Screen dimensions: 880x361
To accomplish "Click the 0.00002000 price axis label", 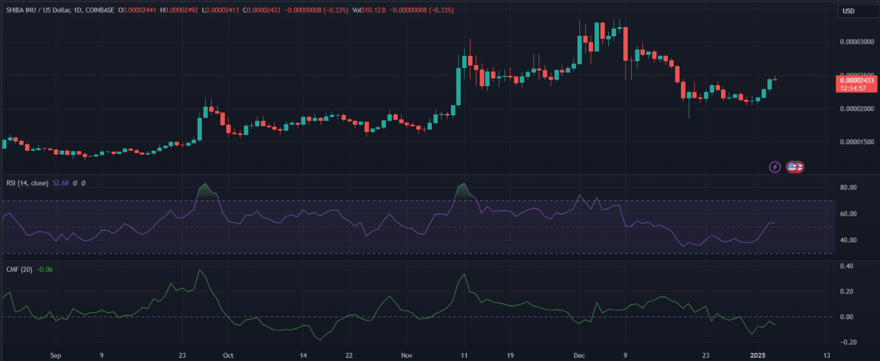I will click(857, 109).
